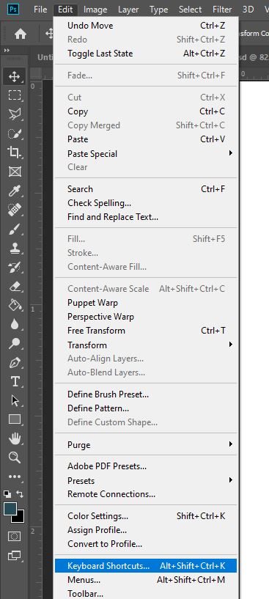Select the Crop tool
This screenshot has height=599, width=269.
[x=15, y=152]
